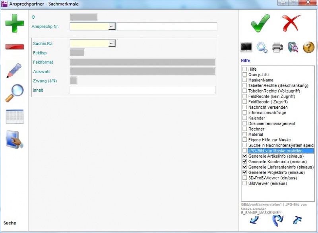Click the green plus add record icon
Viewport: 318px width, 233px height.
click(x=14, y=23)
